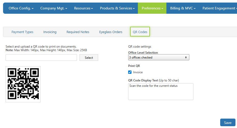Open the Resources menu

[83, 8]
